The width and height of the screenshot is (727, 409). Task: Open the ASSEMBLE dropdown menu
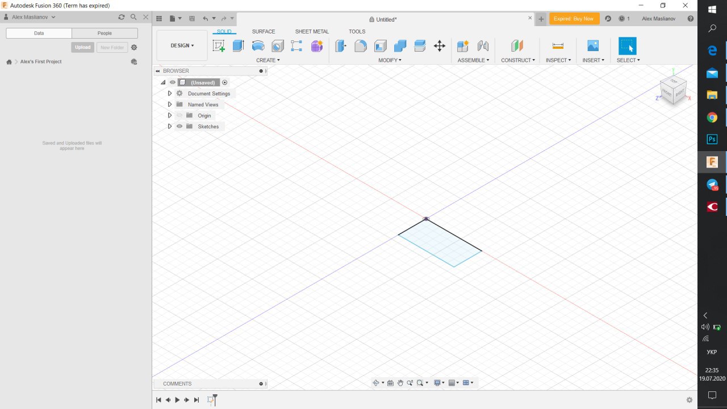coord(474,60)
